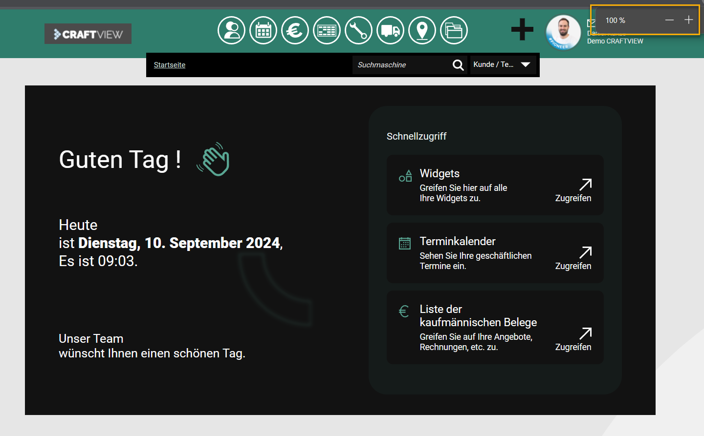Open the contacts person icon in top navigation
Viewport: 704px width, 436px height.
[231, 30]
